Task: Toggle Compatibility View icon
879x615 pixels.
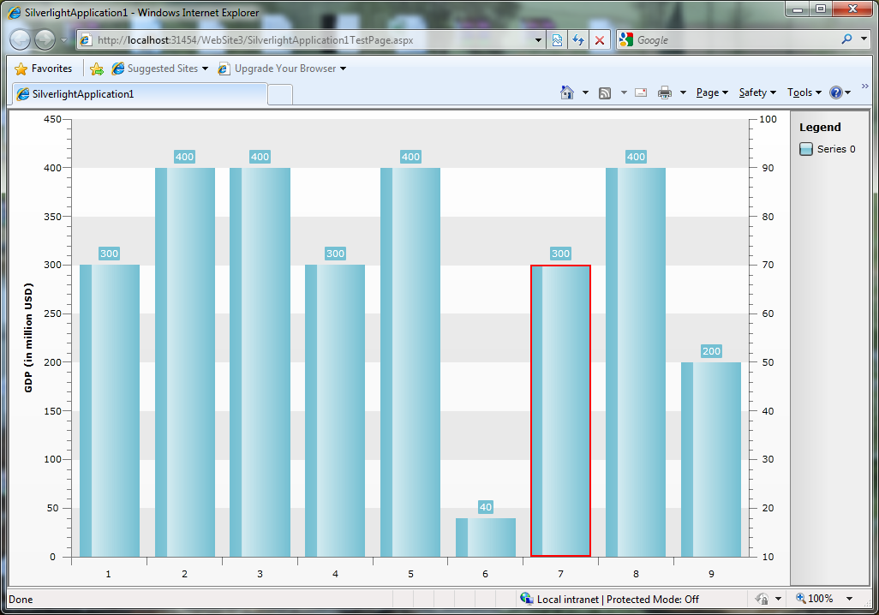Action: (x=557, y=39)
